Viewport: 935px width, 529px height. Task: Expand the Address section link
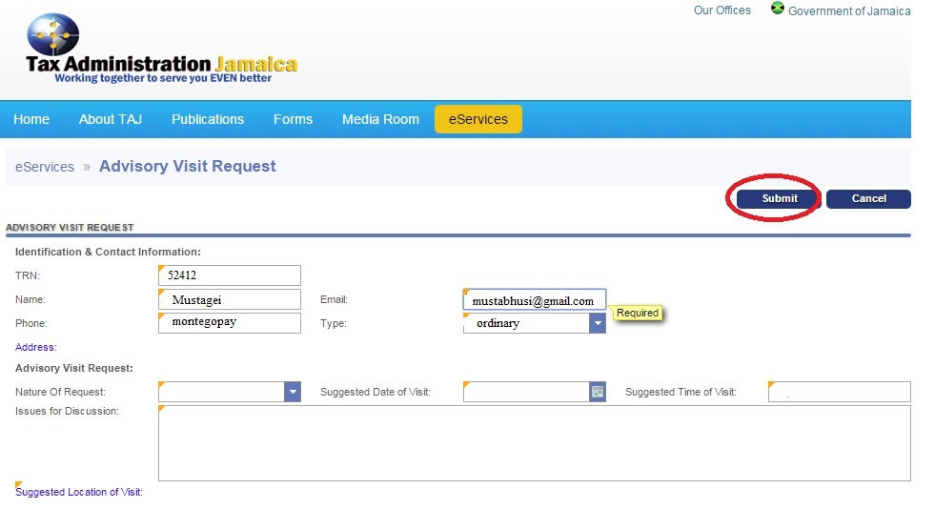coord(36,347)
